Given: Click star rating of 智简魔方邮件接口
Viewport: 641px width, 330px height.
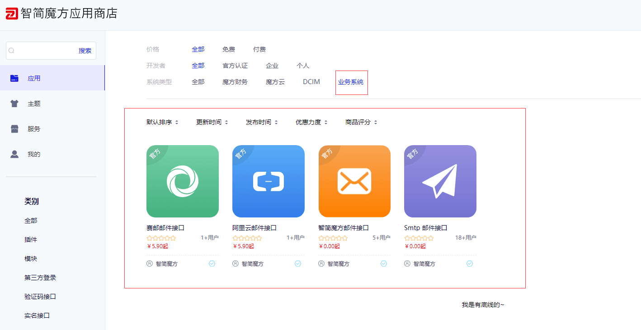Looking at the screenshot, I should pos(333,238).
